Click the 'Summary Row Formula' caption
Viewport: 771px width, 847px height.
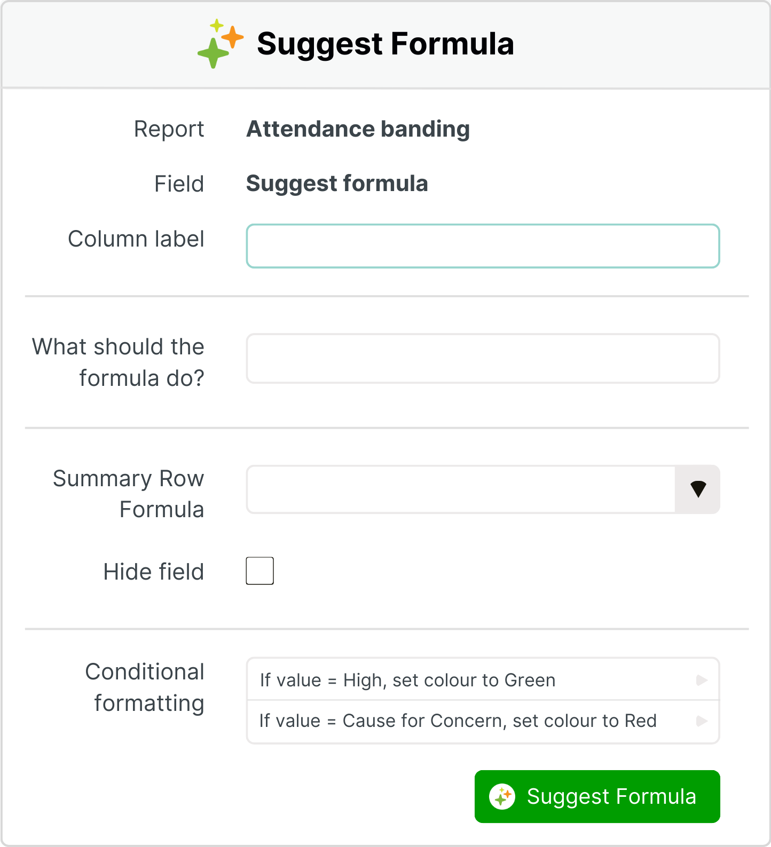click(129, 494)
